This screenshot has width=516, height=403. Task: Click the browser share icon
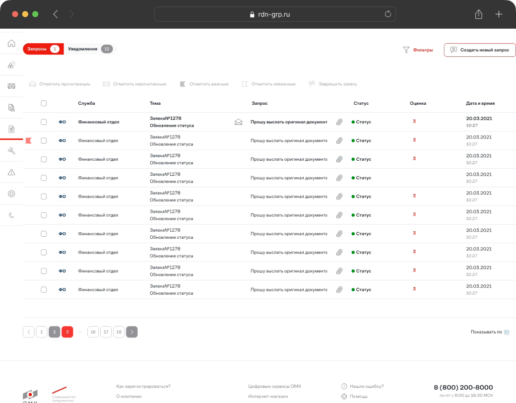[479, 14]
